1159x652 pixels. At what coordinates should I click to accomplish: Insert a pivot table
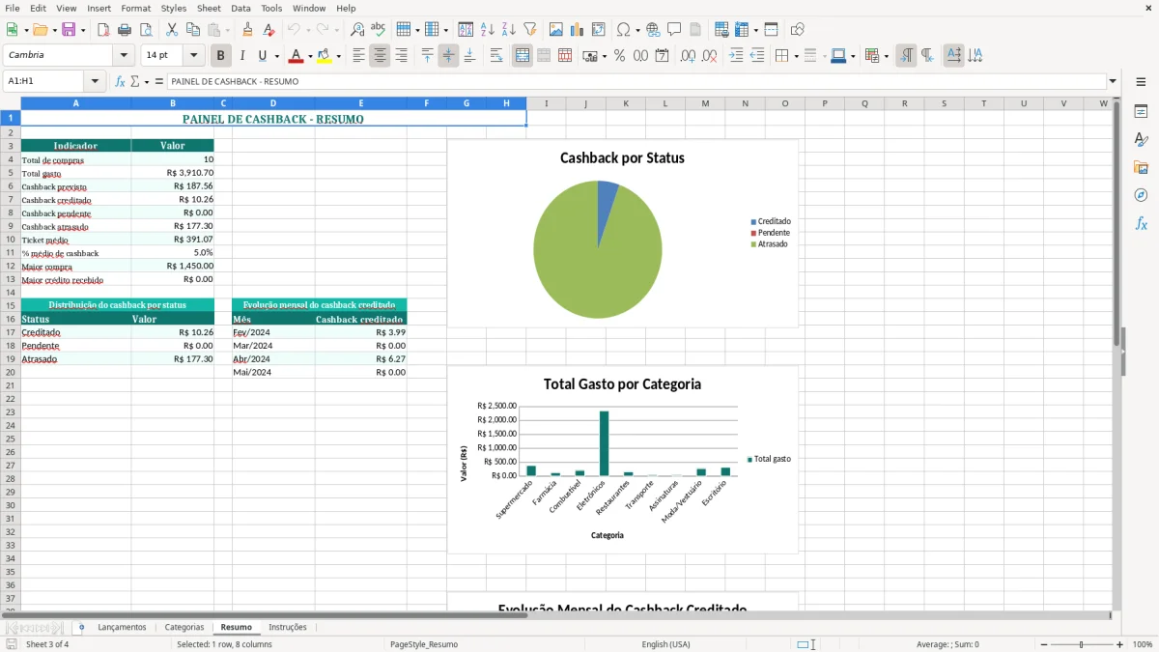coord(599,30)
